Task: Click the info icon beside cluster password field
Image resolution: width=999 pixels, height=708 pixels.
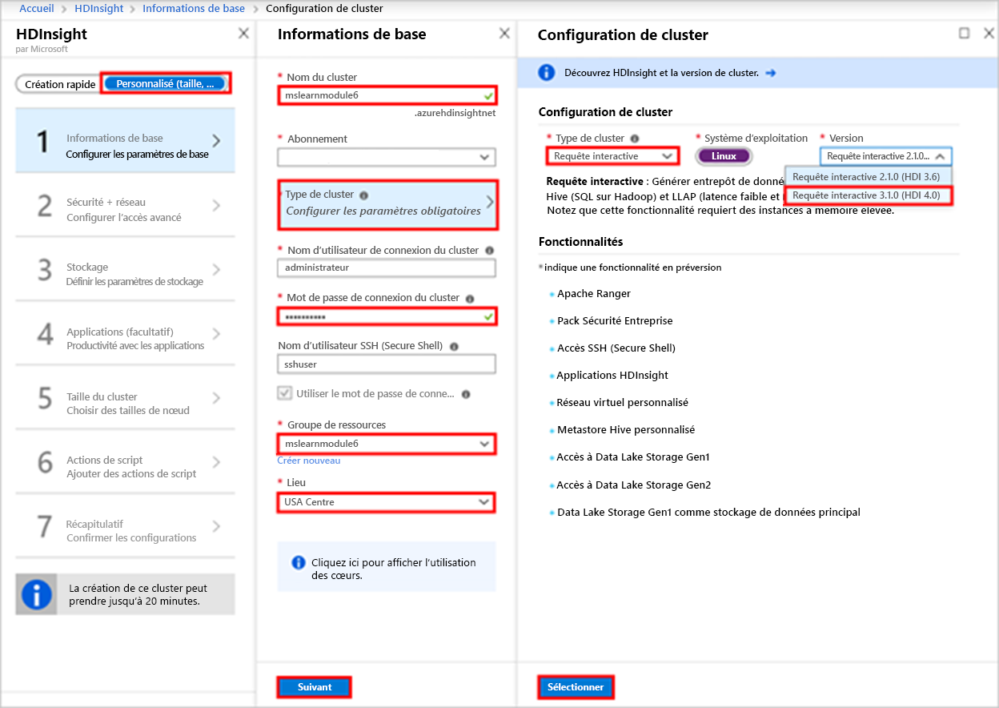Action: (471, 300)
